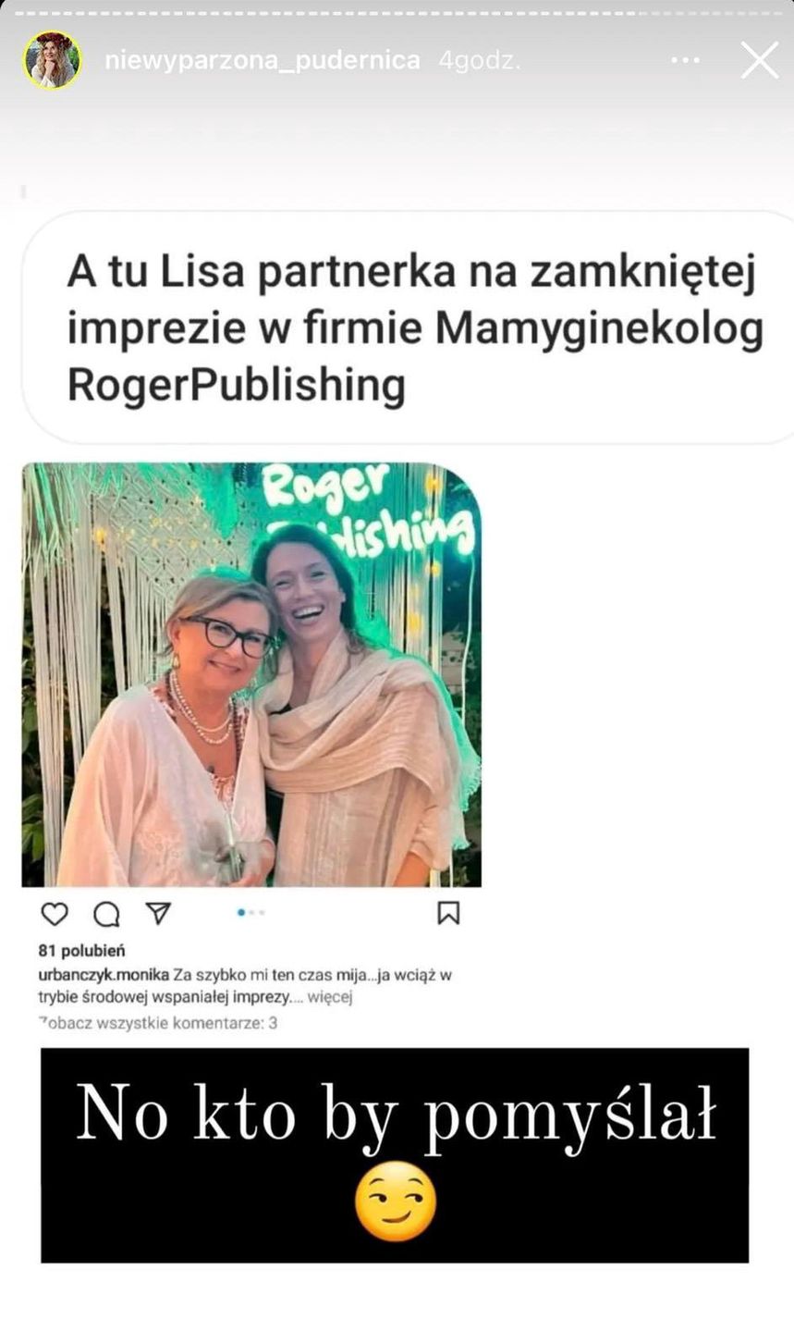
Task: Share the post with the paper plane icon
Action: (159, 914)
